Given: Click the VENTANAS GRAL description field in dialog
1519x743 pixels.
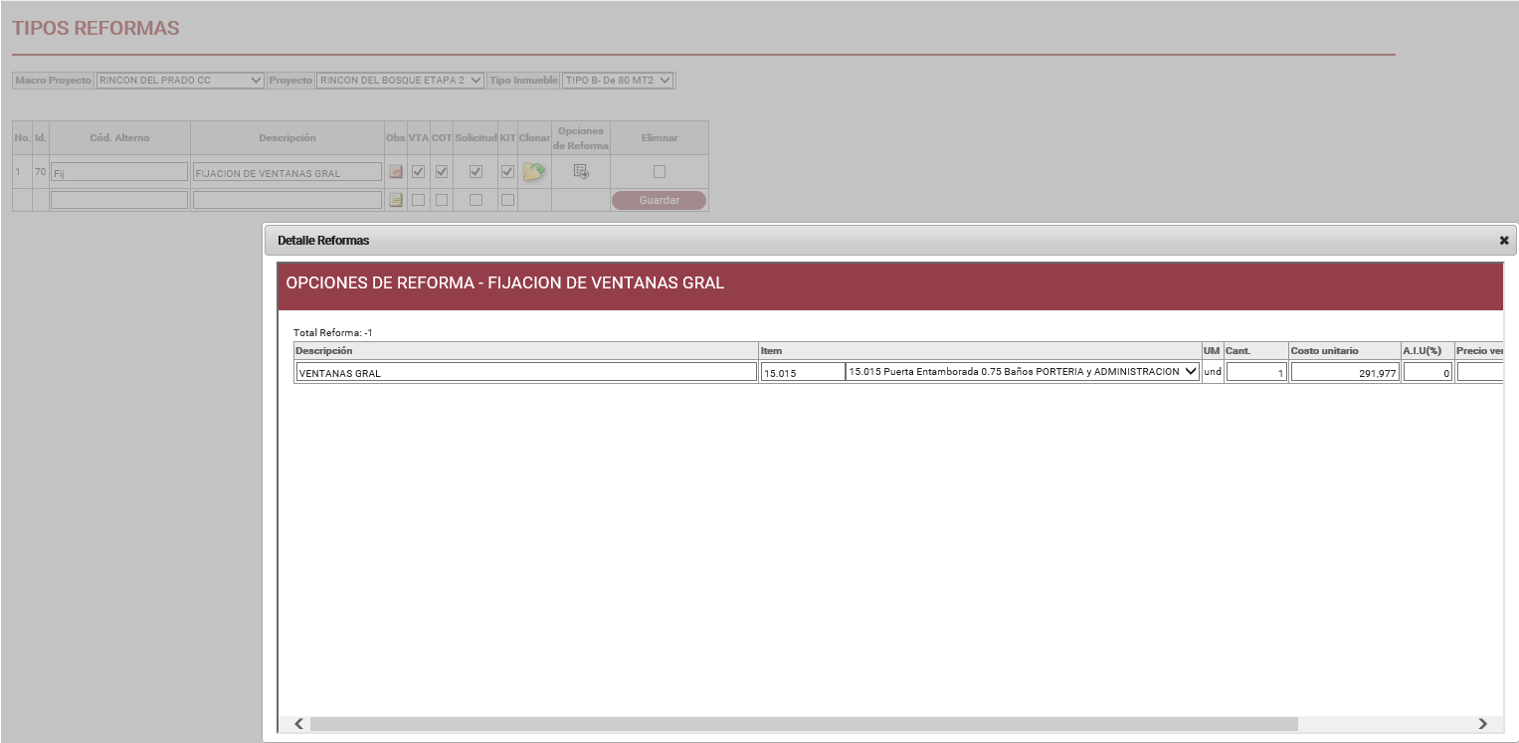Looking at the screenshot, I should pyautogui.click(x=526, y=372).
